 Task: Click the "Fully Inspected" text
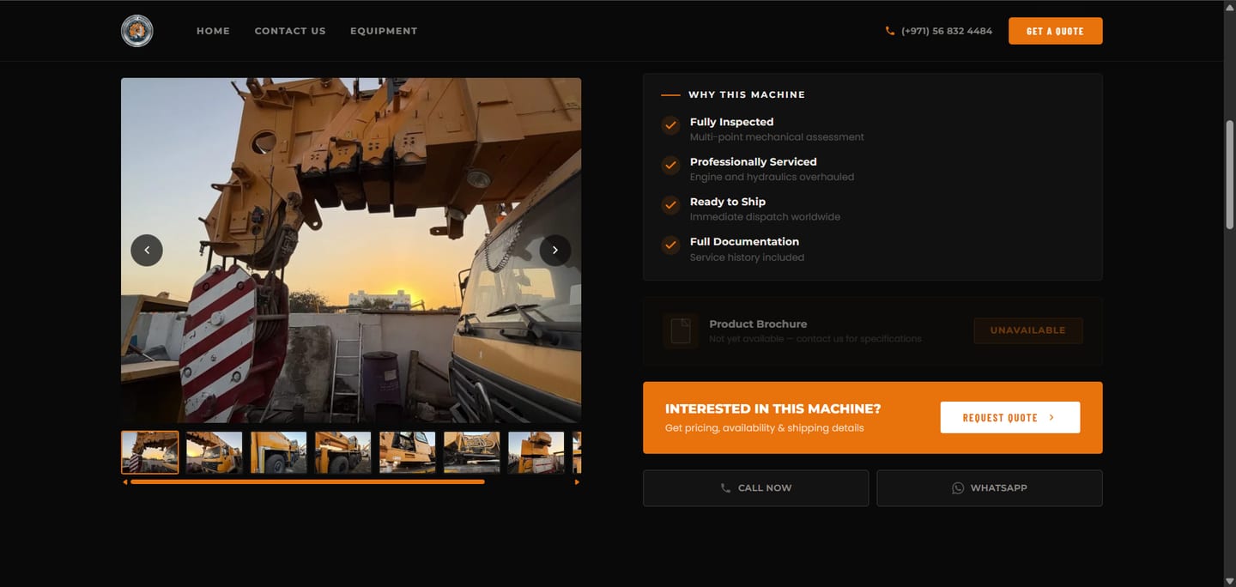[x=731, y=122]
